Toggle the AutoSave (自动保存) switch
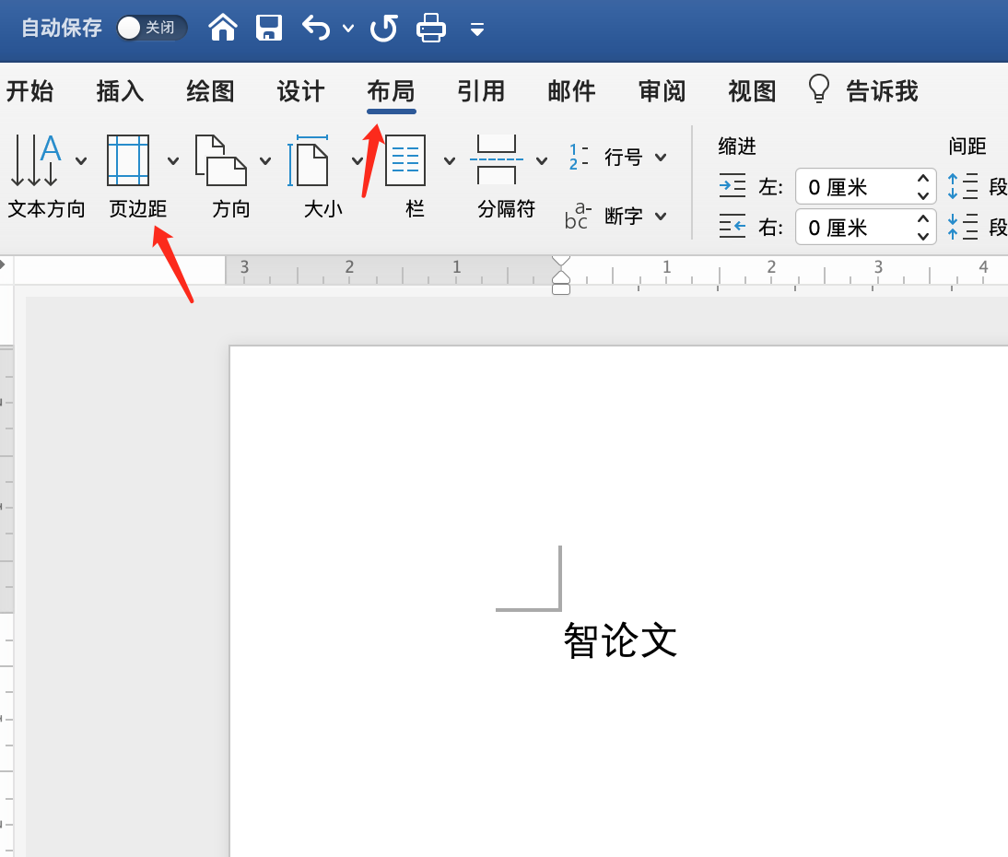The width and height of the screenshot is (1008, 857). 151,28
